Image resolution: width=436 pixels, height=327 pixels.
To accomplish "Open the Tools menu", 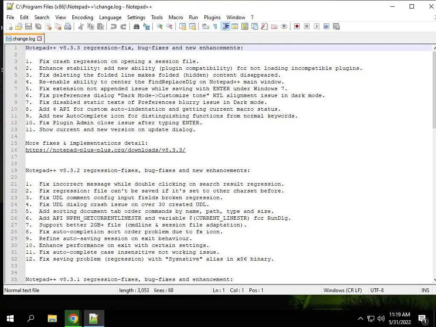I will pos(157,17).
